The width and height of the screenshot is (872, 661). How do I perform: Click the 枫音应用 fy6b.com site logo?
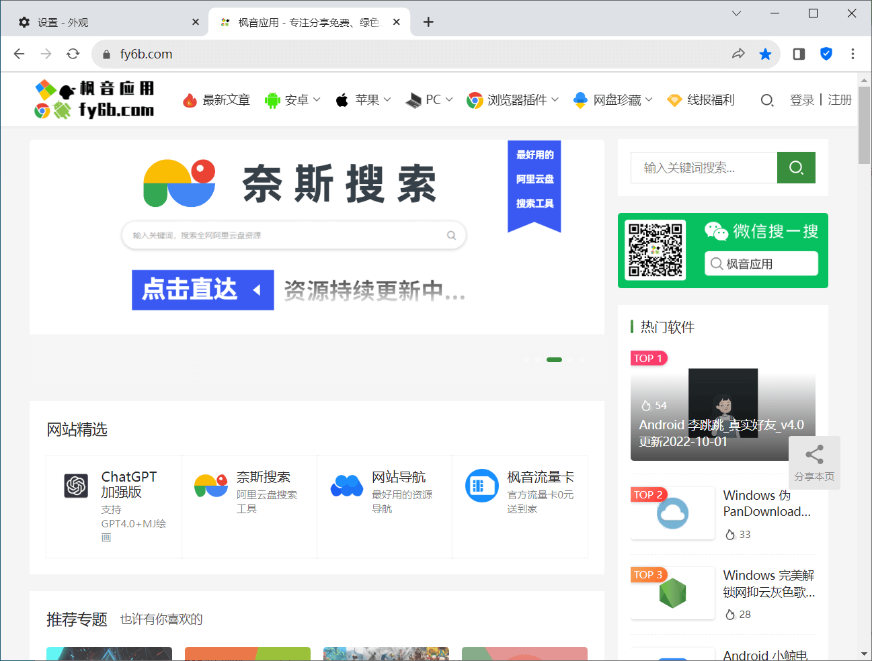94,99
